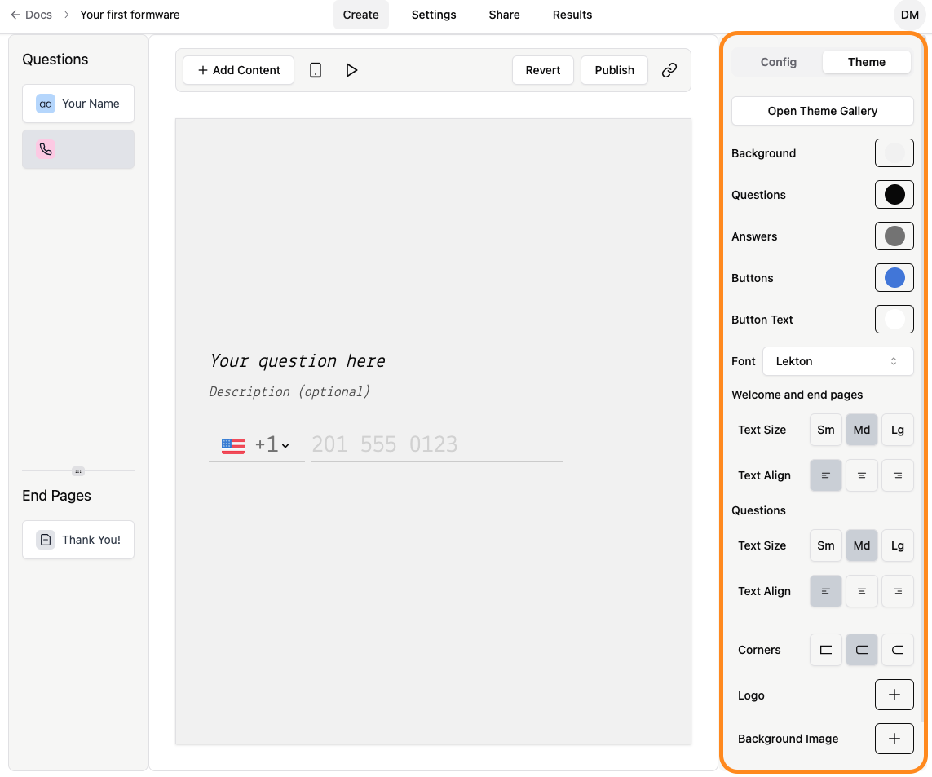Switch to the Config tab
932x777 pixels.
(778, 62)
